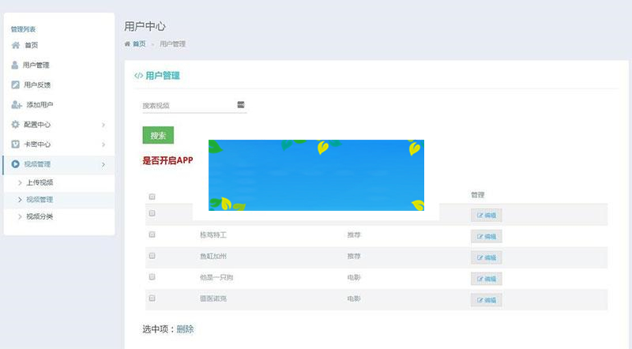Screen dimensions: 632x349
Task: Click the keyboard icon in the search field
Action: [x=241, y=104]
